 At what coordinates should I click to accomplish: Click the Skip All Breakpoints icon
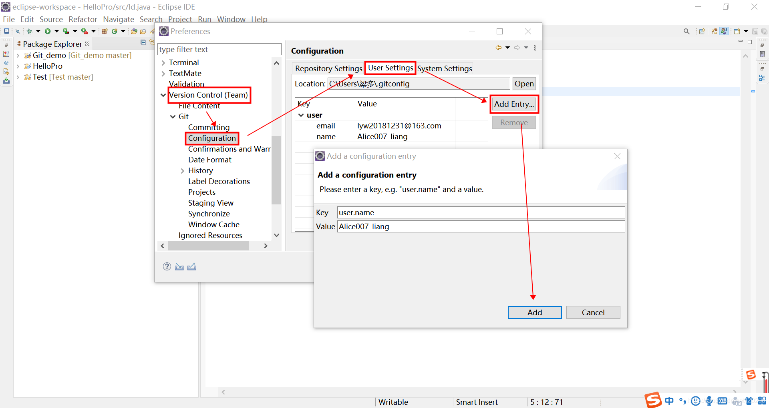(x=18, y=31)
